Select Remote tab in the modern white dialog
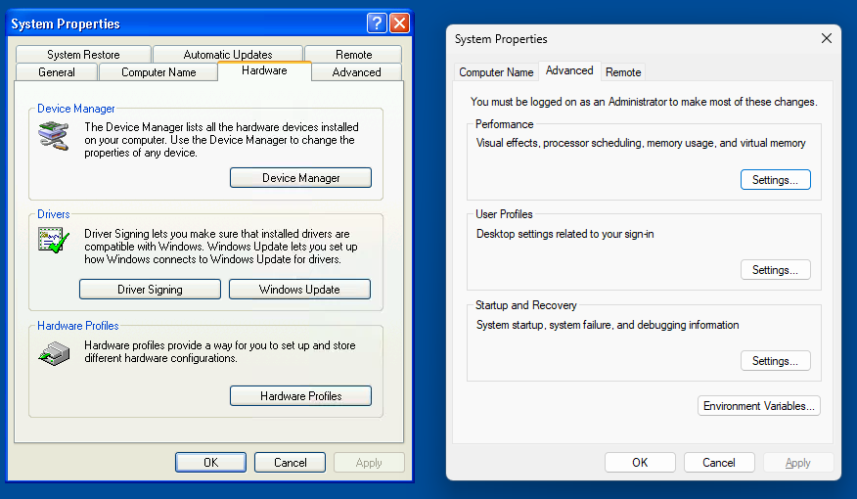The image size is (857, 499). [623, 72]
